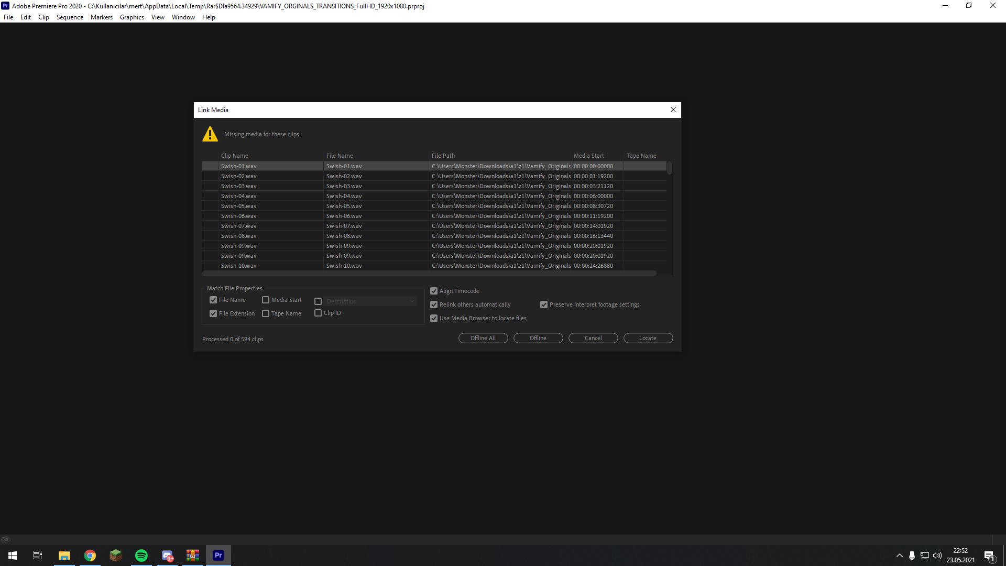This screenshot has height=566, width=1006.
Task: Select the Swish-02.wav clip row
Action: 434,176
